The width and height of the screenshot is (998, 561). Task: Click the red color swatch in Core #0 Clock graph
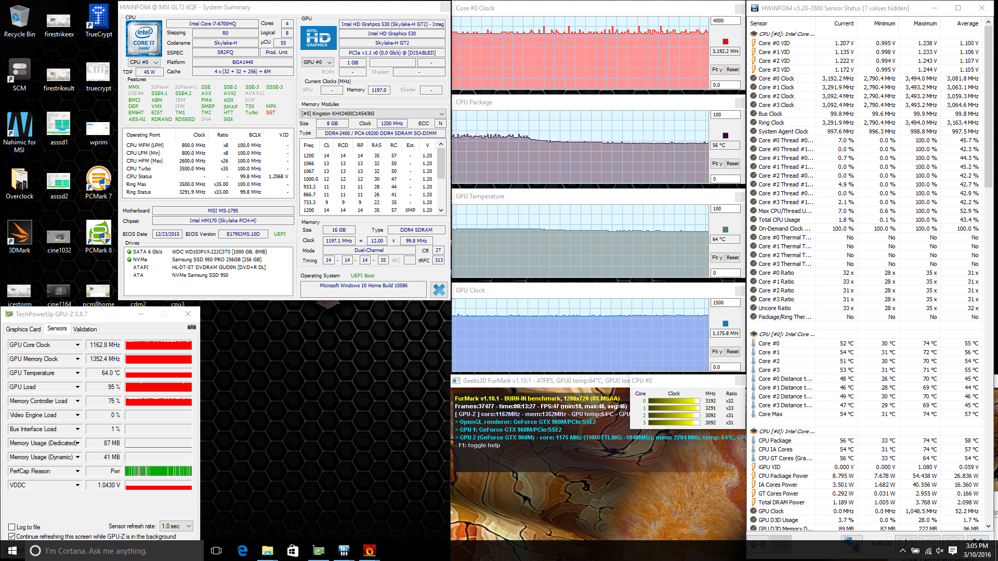pos(725,42)
